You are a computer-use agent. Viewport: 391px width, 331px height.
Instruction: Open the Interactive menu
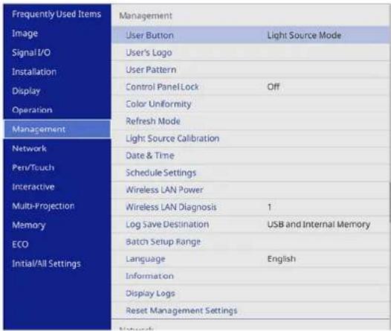33,187
